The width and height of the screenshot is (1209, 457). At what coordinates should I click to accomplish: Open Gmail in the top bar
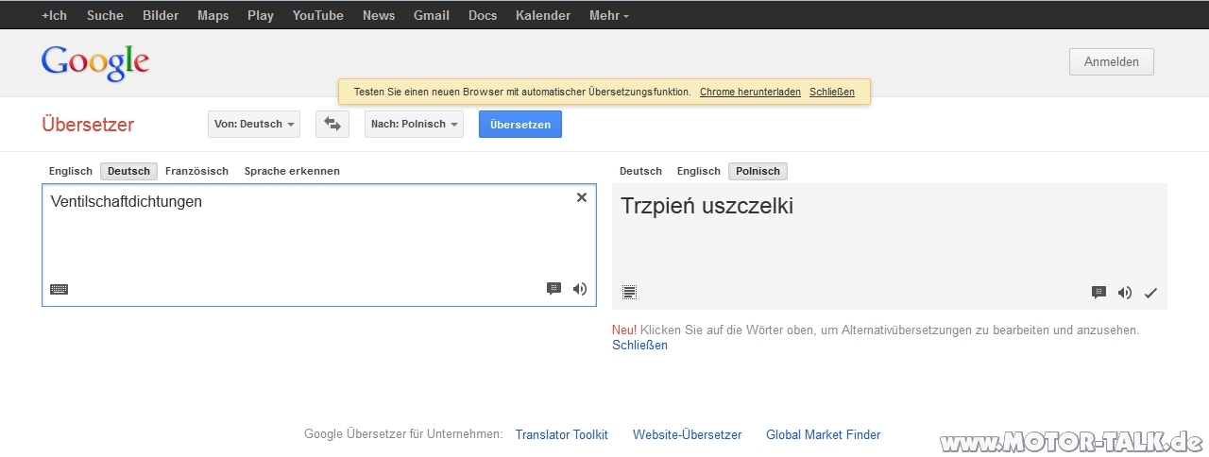point(432,15)
